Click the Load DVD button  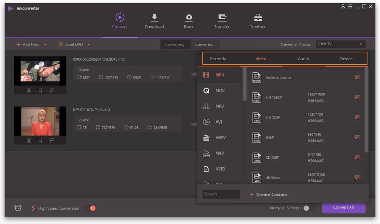[x=71, y=45]
